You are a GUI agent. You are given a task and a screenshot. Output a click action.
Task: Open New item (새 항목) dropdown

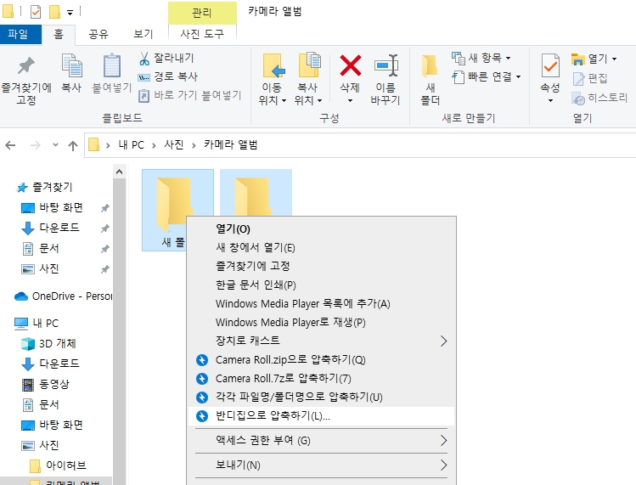tap(481, 58)
